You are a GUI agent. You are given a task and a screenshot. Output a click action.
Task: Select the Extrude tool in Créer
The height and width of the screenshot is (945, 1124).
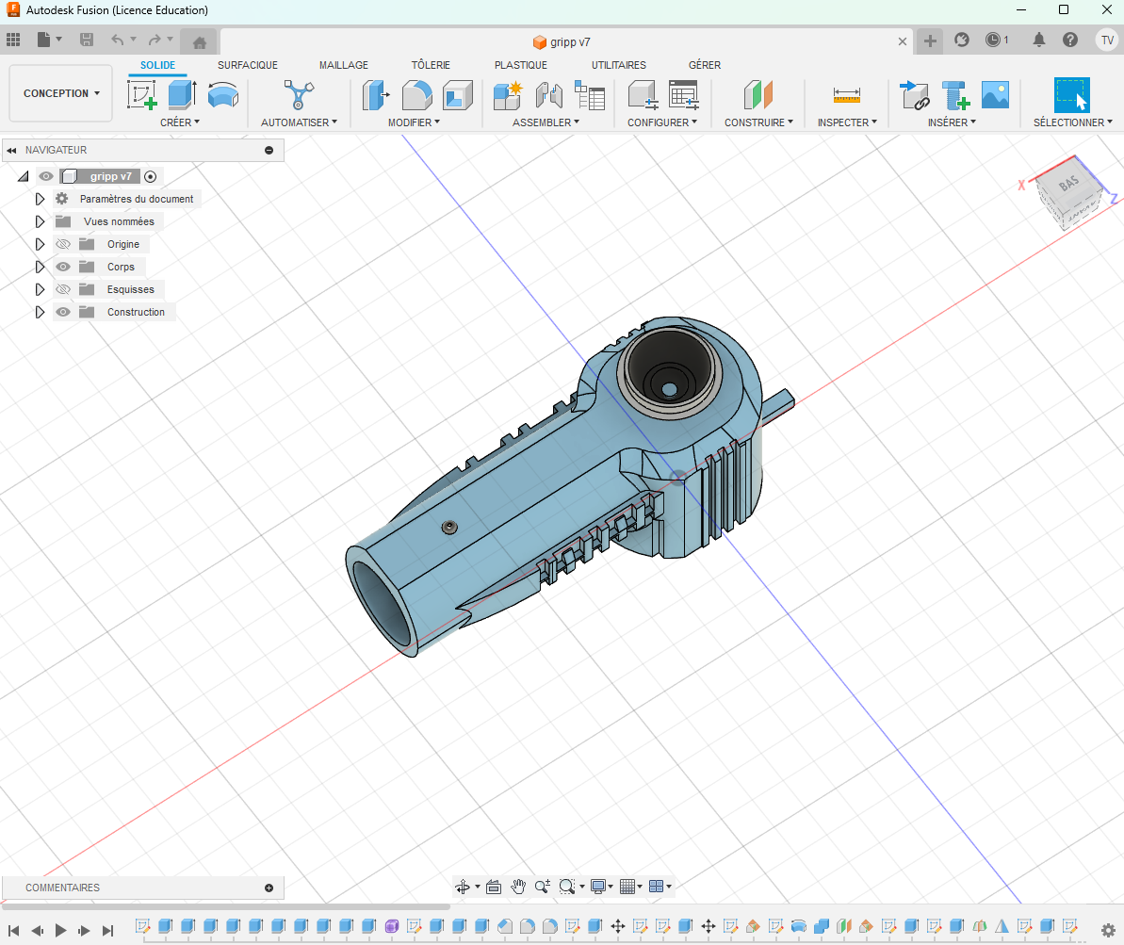point(182,95)
